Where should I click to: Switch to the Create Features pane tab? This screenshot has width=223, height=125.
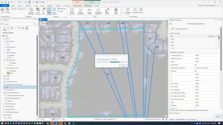coord(180,119)
